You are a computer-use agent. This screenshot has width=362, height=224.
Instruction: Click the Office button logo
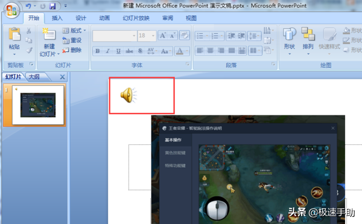pos(11,11)
